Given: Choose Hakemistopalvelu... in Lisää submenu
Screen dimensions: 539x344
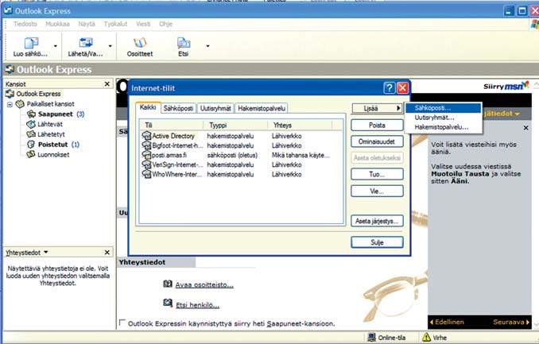Looking at the screenshot, I should click(443, 127).
